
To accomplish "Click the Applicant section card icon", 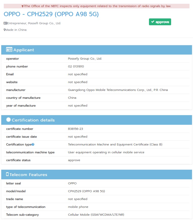I will (9, 49).
